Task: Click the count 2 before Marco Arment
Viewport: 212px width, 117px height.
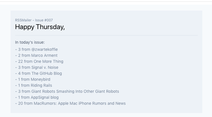Action: (x=19, y=55)
